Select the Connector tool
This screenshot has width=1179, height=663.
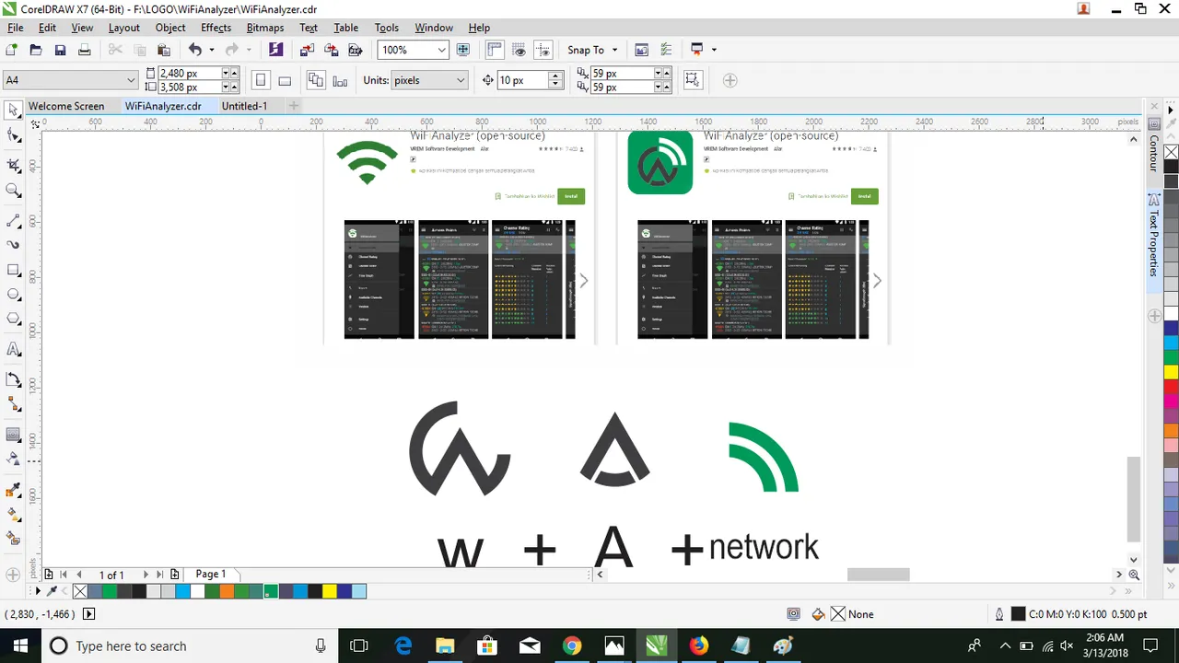[13, 404]
